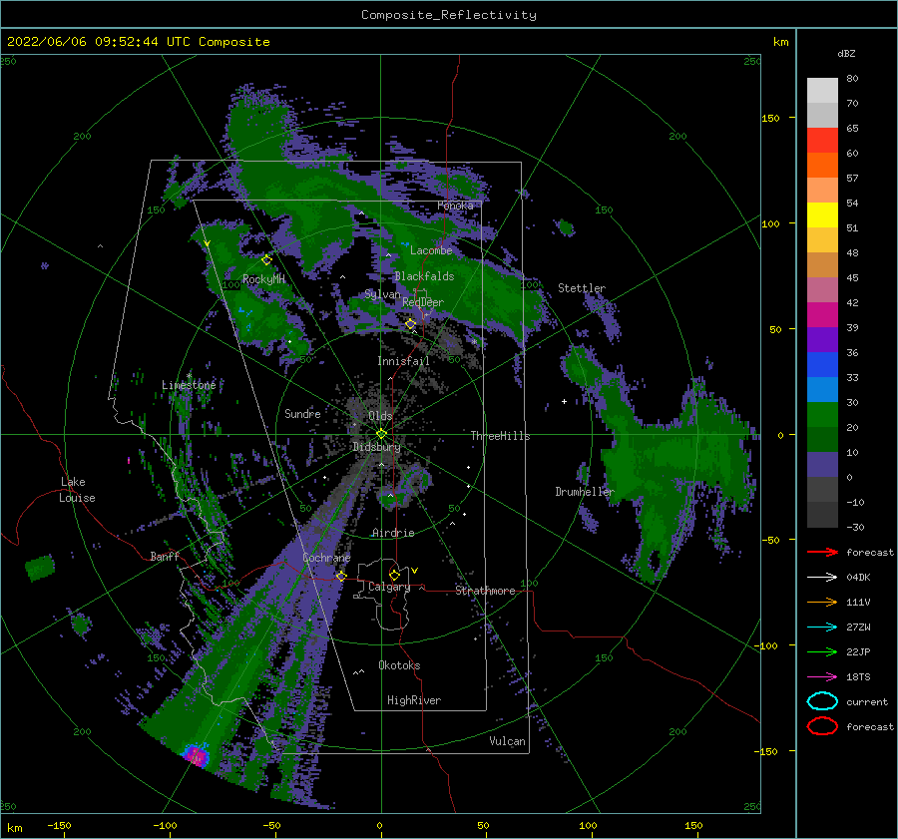Image resolution: width=898 pixels, height=839 pixels.
Task: Click the HighRiver label
Action: 414,700
